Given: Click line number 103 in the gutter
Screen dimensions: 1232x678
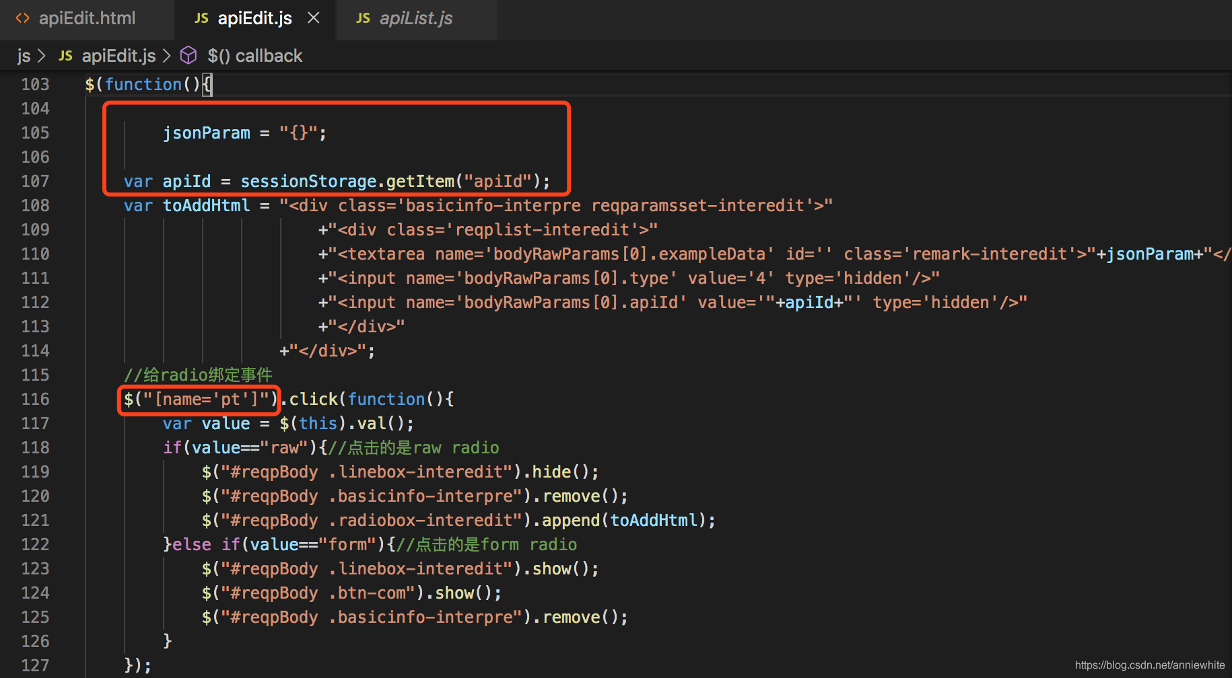Looking at the screenshot, I should click(x=35, y=84).
